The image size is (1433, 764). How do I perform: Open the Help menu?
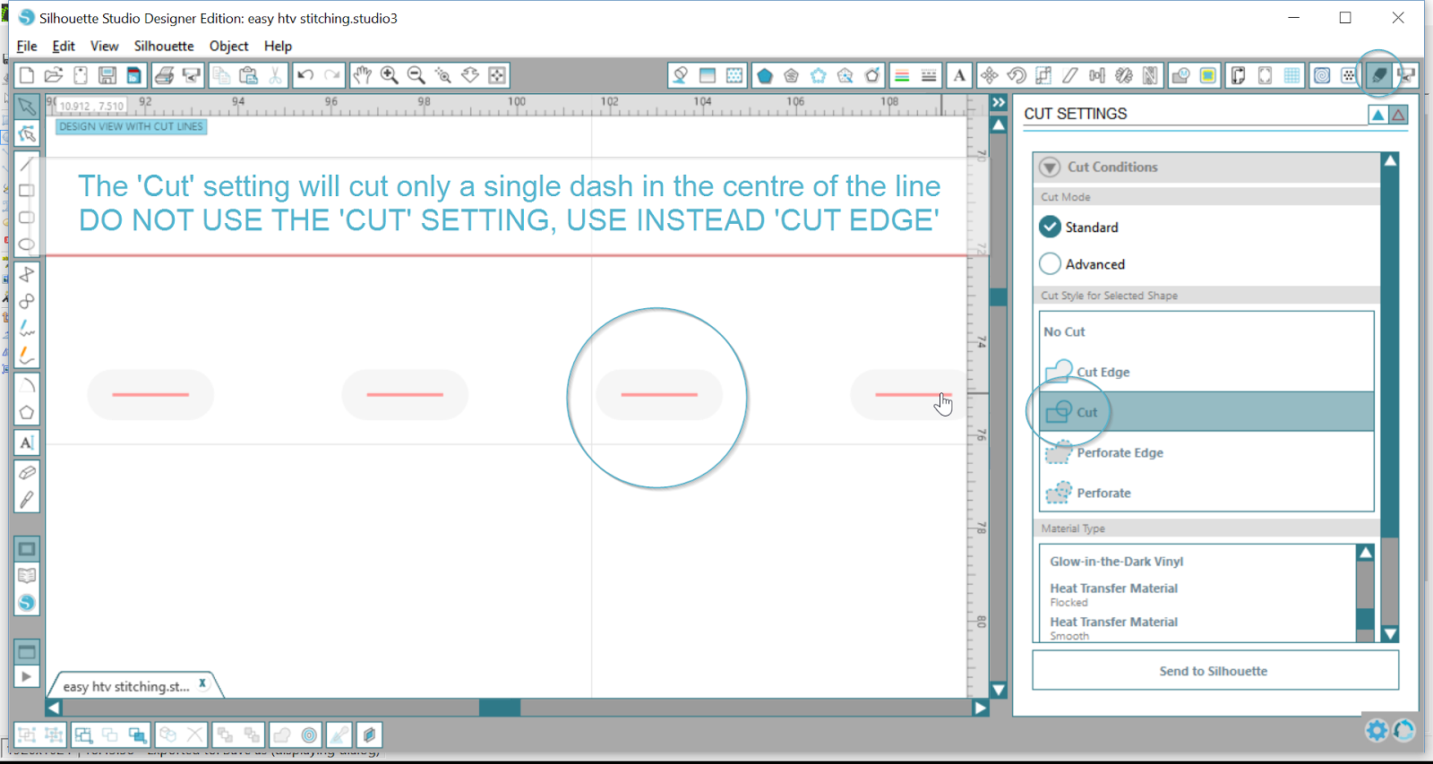point(278,46)
